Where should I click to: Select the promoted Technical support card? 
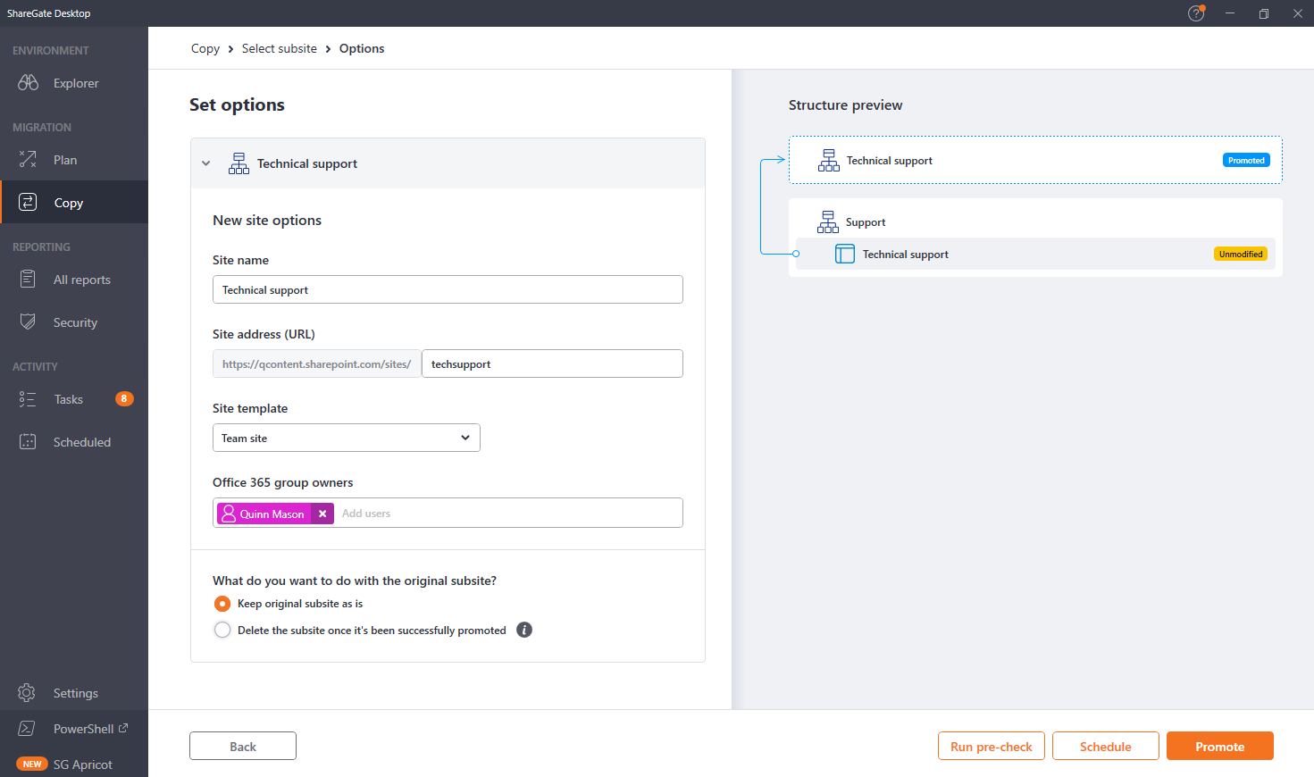(1035, 160)
